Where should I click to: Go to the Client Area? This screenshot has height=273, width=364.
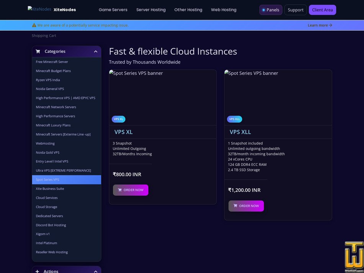point(322,10)
